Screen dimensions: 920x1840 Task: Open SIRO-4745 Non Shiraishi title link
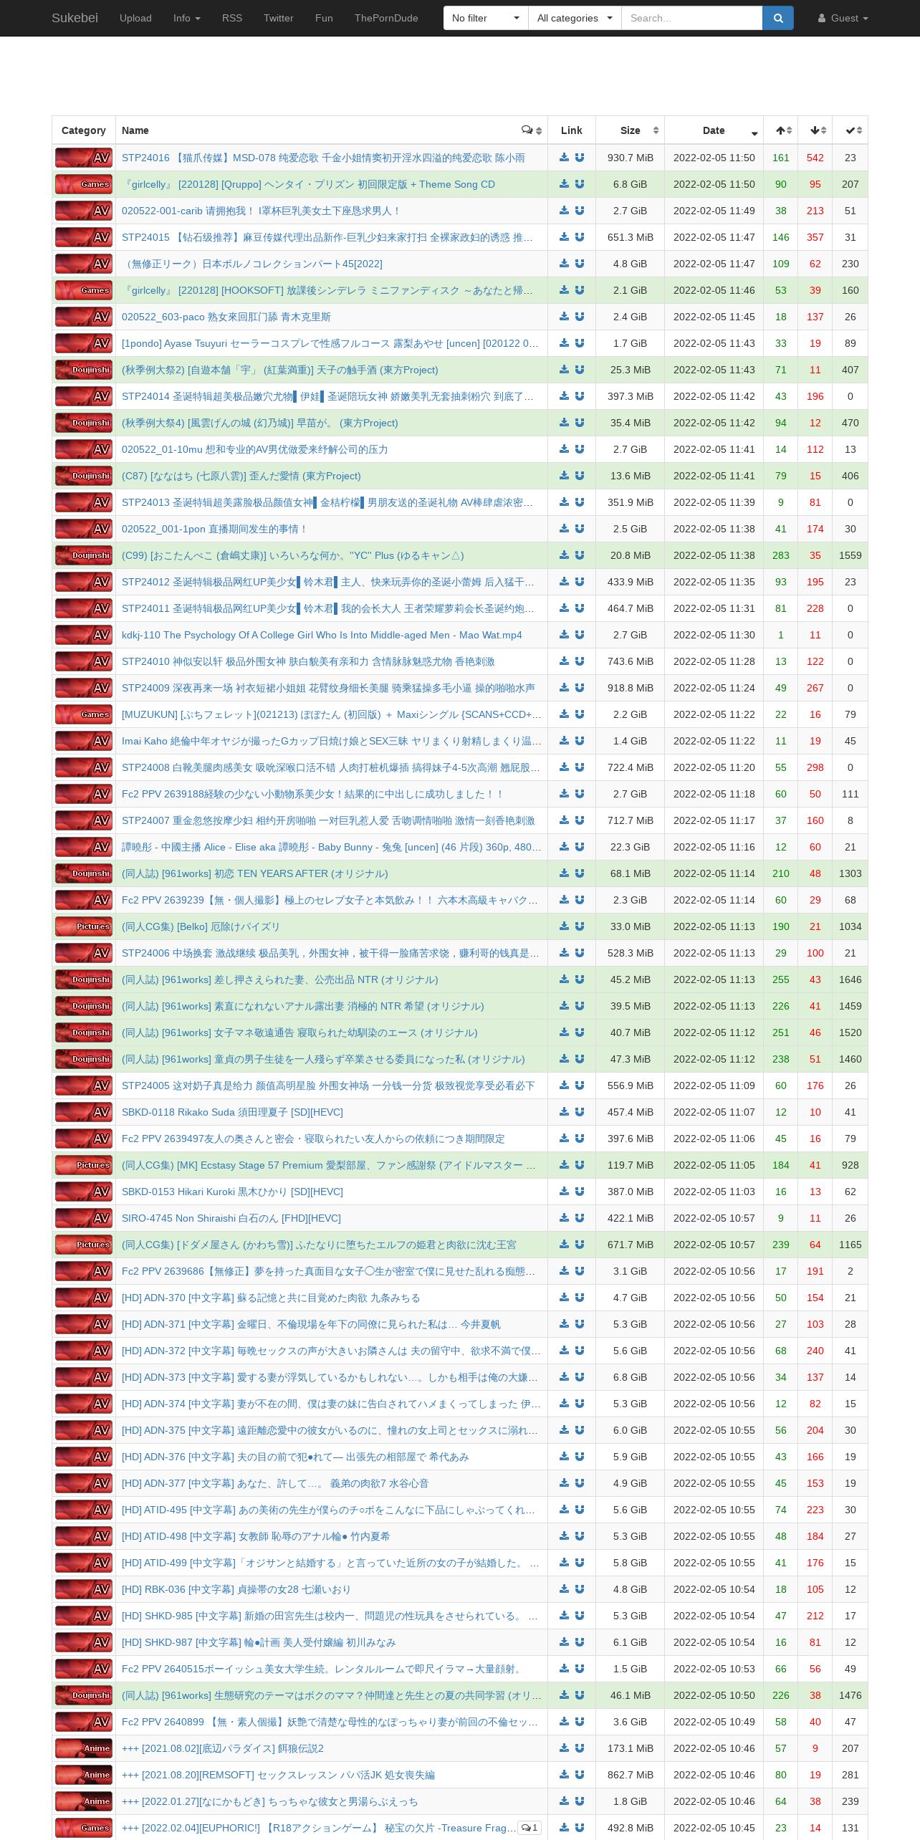pos(231,1218)
